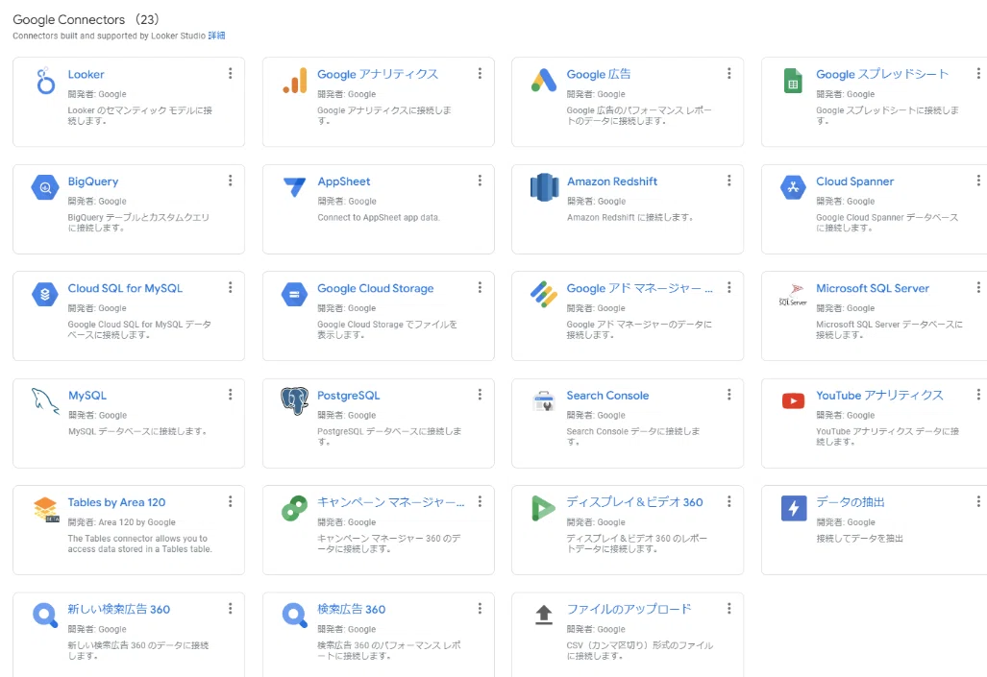Click the Google Cloud Storage description text
The width and height of the screenshot is (987, 677).
point(387,329)
